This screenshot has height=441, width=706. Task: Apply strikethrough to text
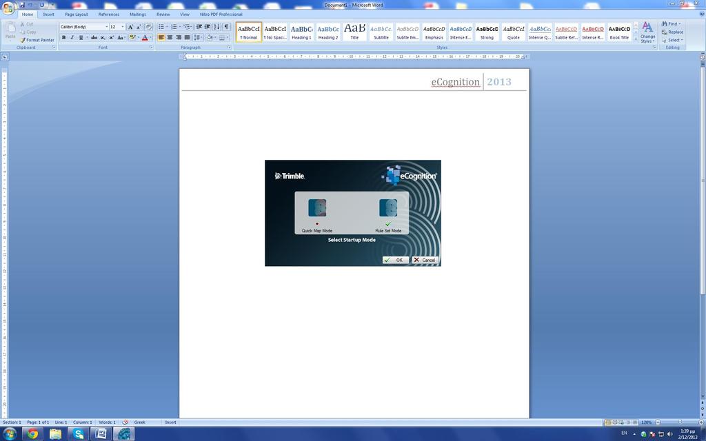[94, 38]
